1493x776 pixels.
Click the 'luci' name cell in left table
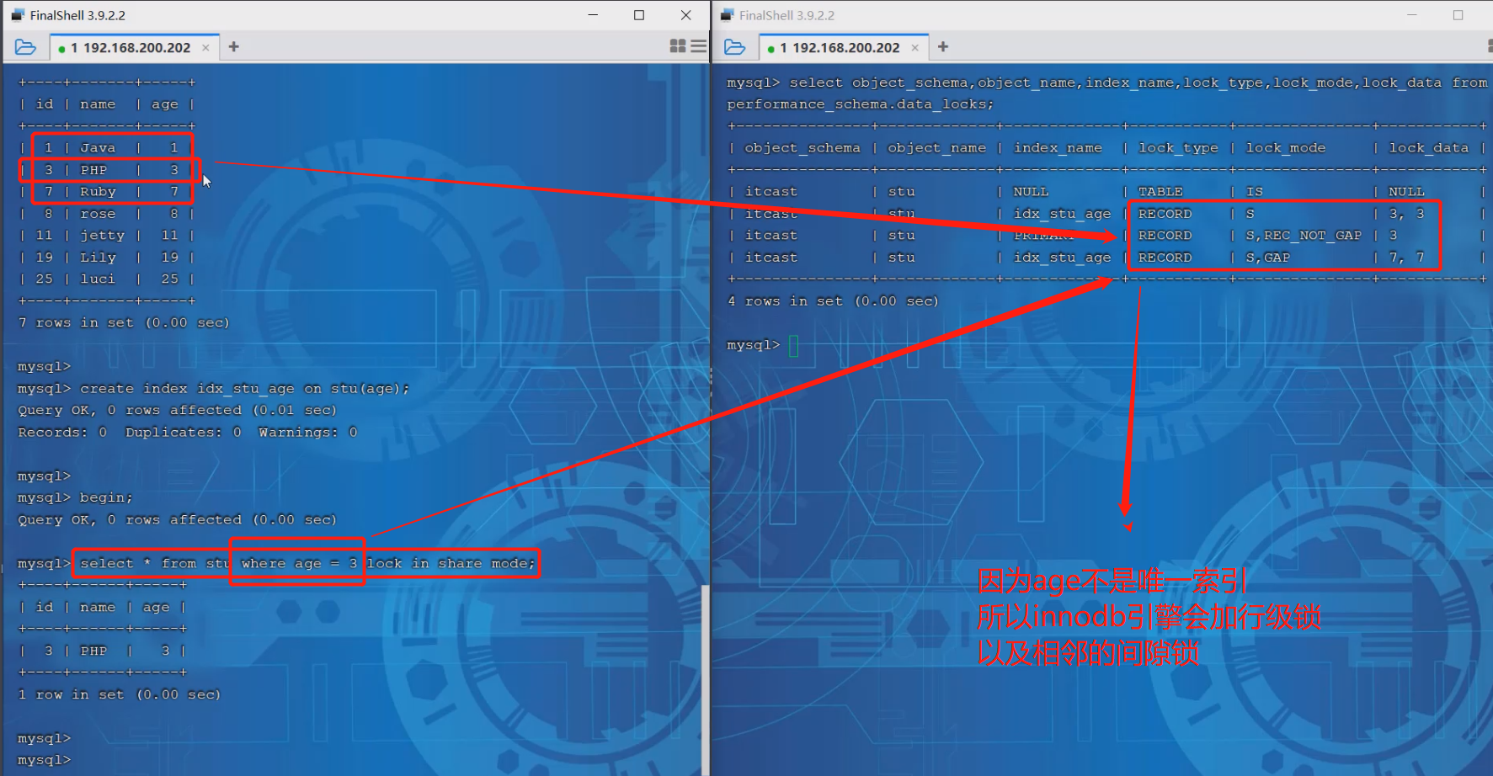pos(98,279)
